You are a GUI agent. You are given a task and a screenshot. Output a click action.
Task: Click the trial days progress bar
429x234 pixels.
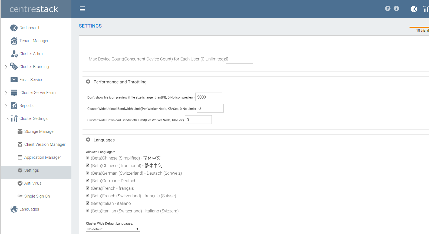click(419, 27)
